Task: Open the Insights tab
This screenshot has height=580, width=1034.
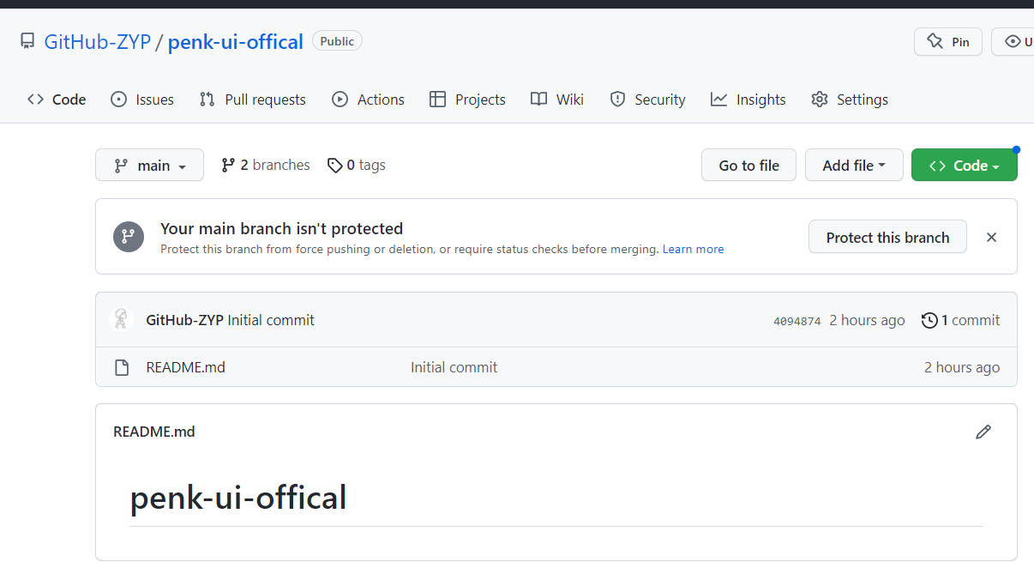Action: pyautogui.click(x=748, y=100)
